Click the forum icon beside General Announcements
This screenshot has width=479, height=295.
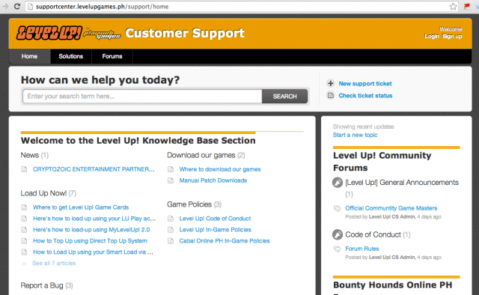[338, 183]
